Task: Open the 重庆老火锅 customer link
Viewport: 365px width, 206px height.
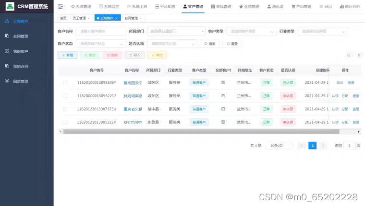Action: coord(133,109)
